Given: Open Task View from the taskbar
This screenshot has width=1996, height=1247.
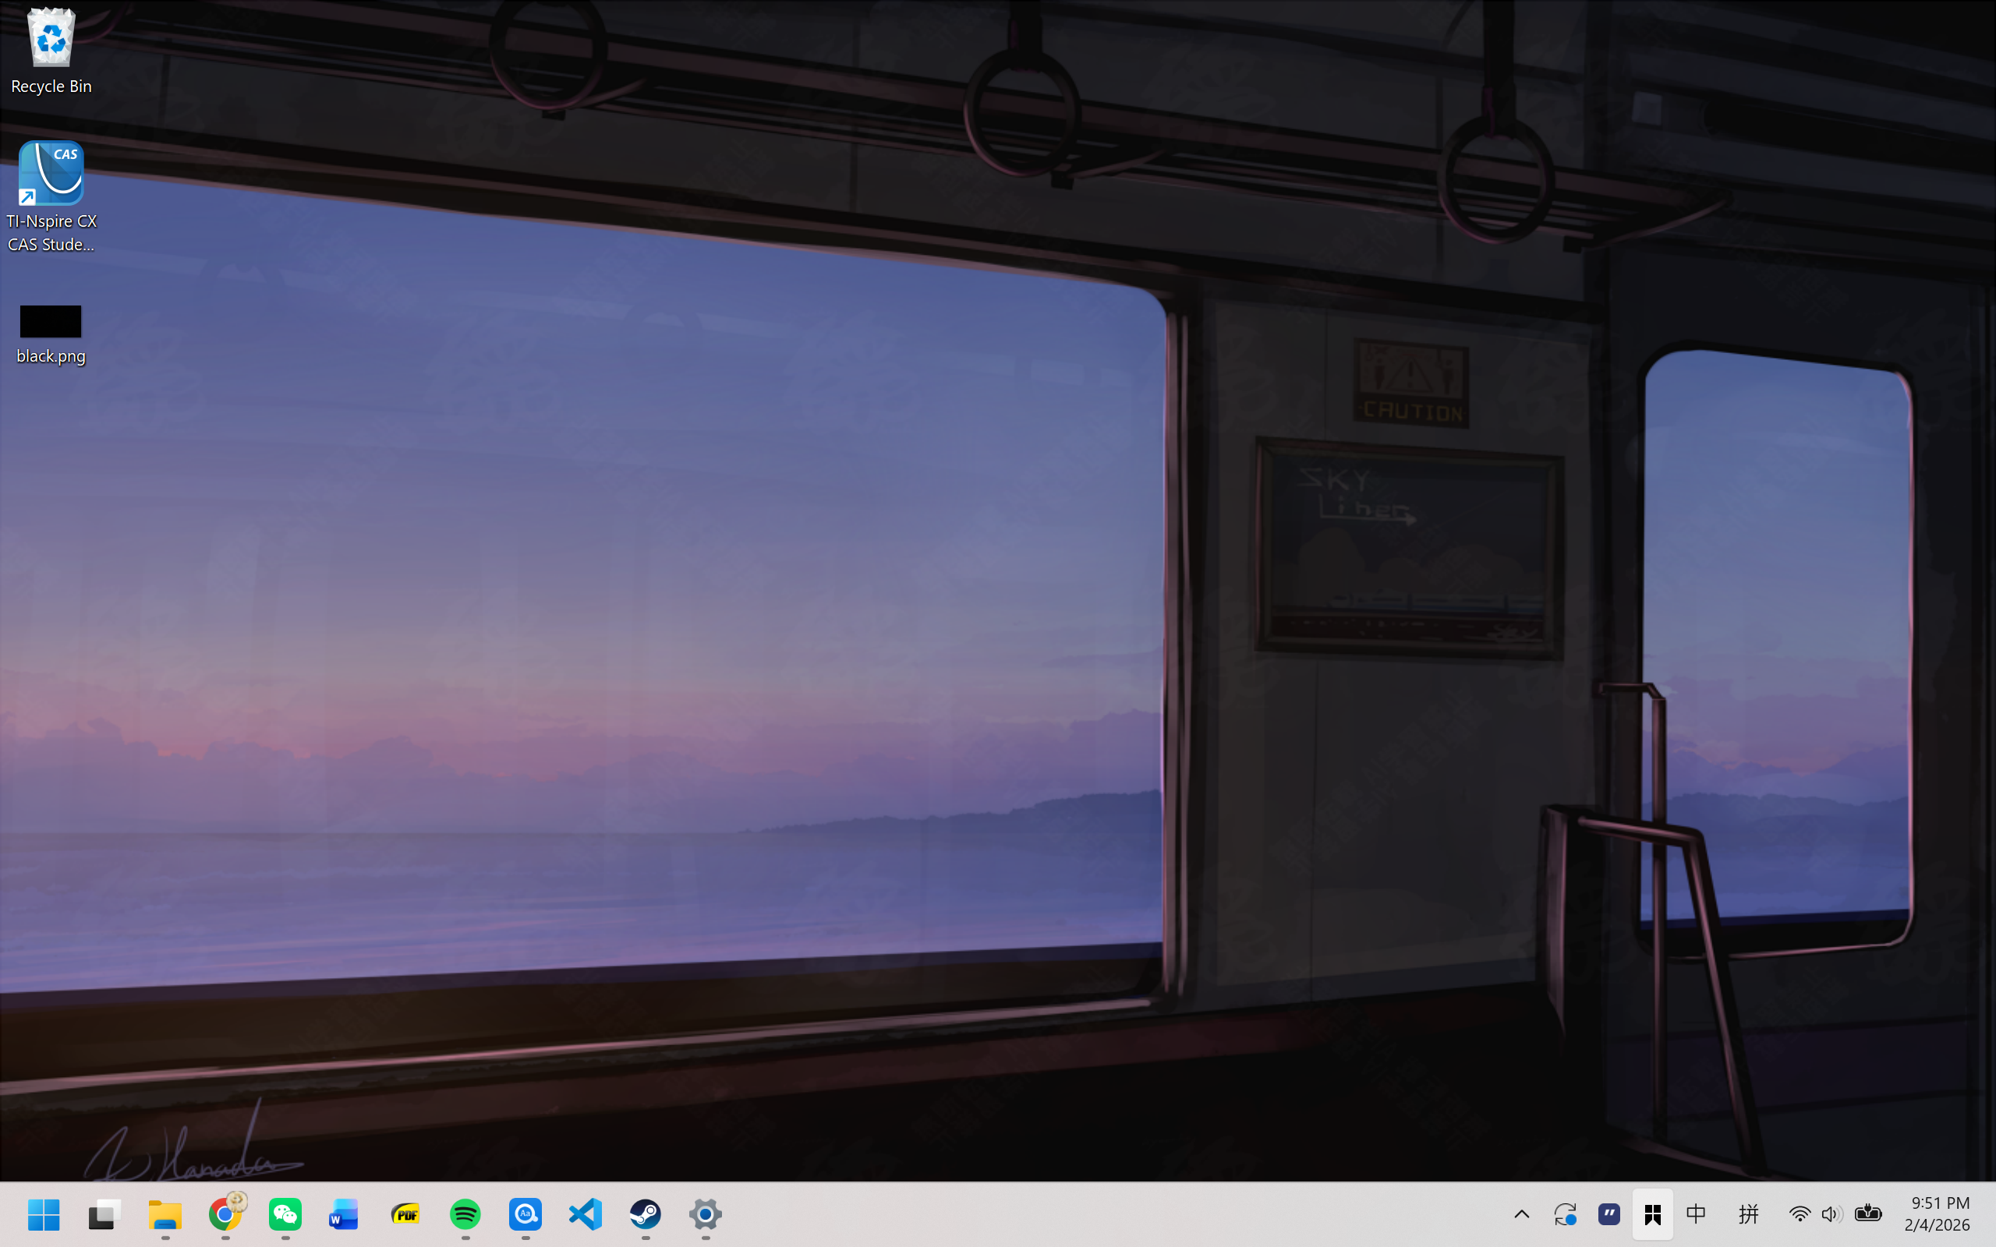Looking at the screenshot, I should pyautogui.click(x=104, y=1214).
